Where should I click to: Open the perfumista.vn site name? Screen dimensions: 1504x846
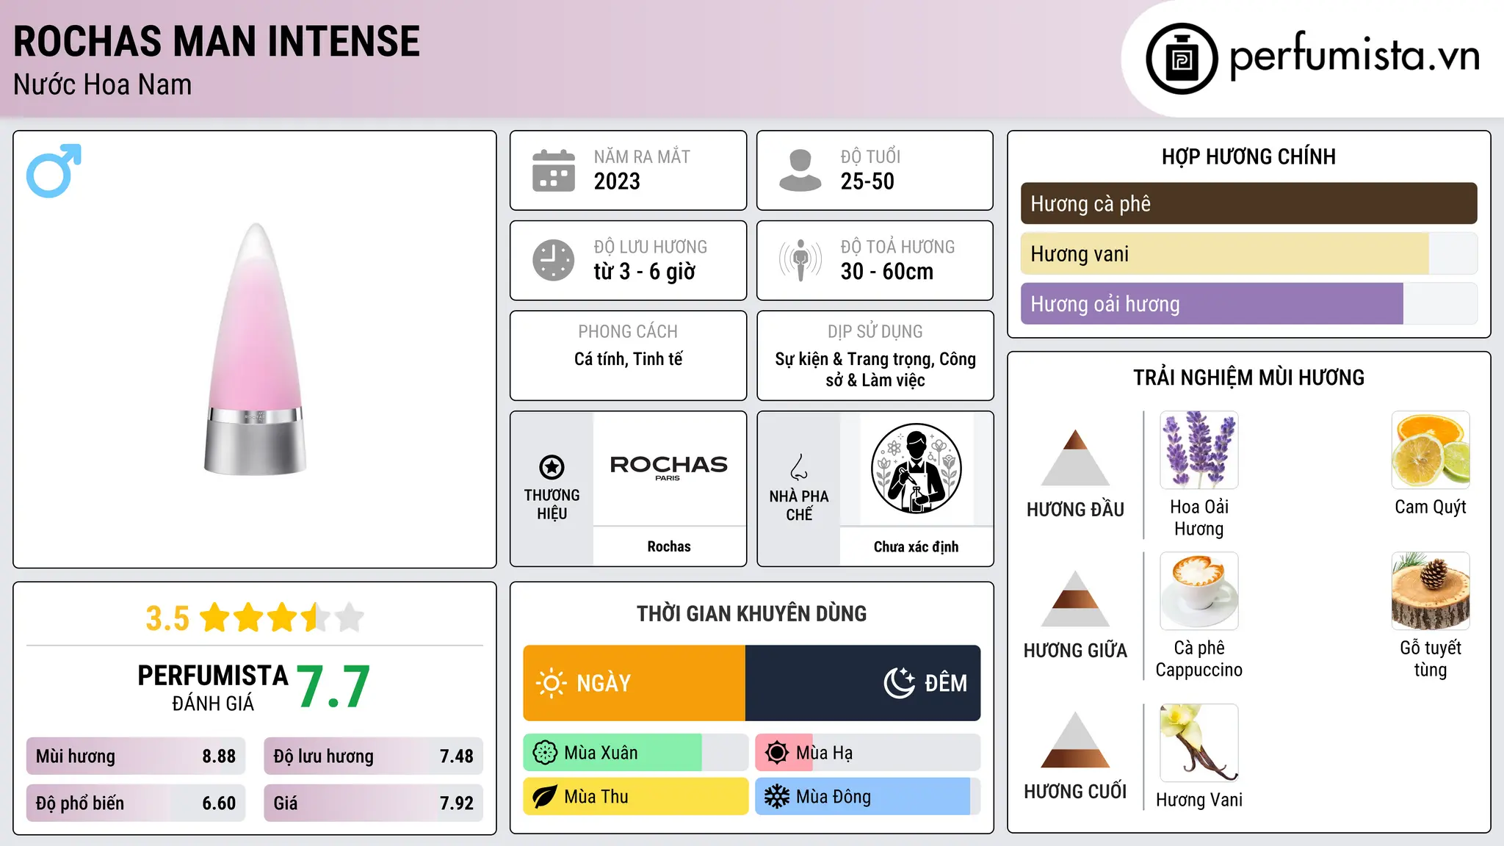click(x=1355, y=56)
